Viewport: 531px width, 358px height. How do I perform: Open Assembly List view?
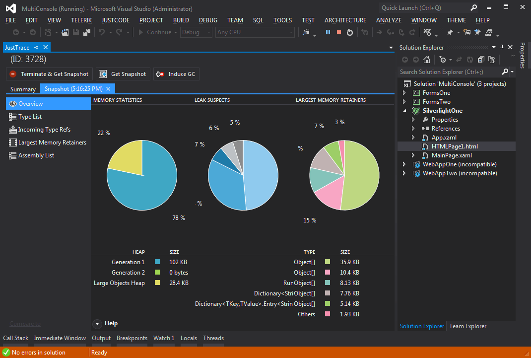coord(48,155)
